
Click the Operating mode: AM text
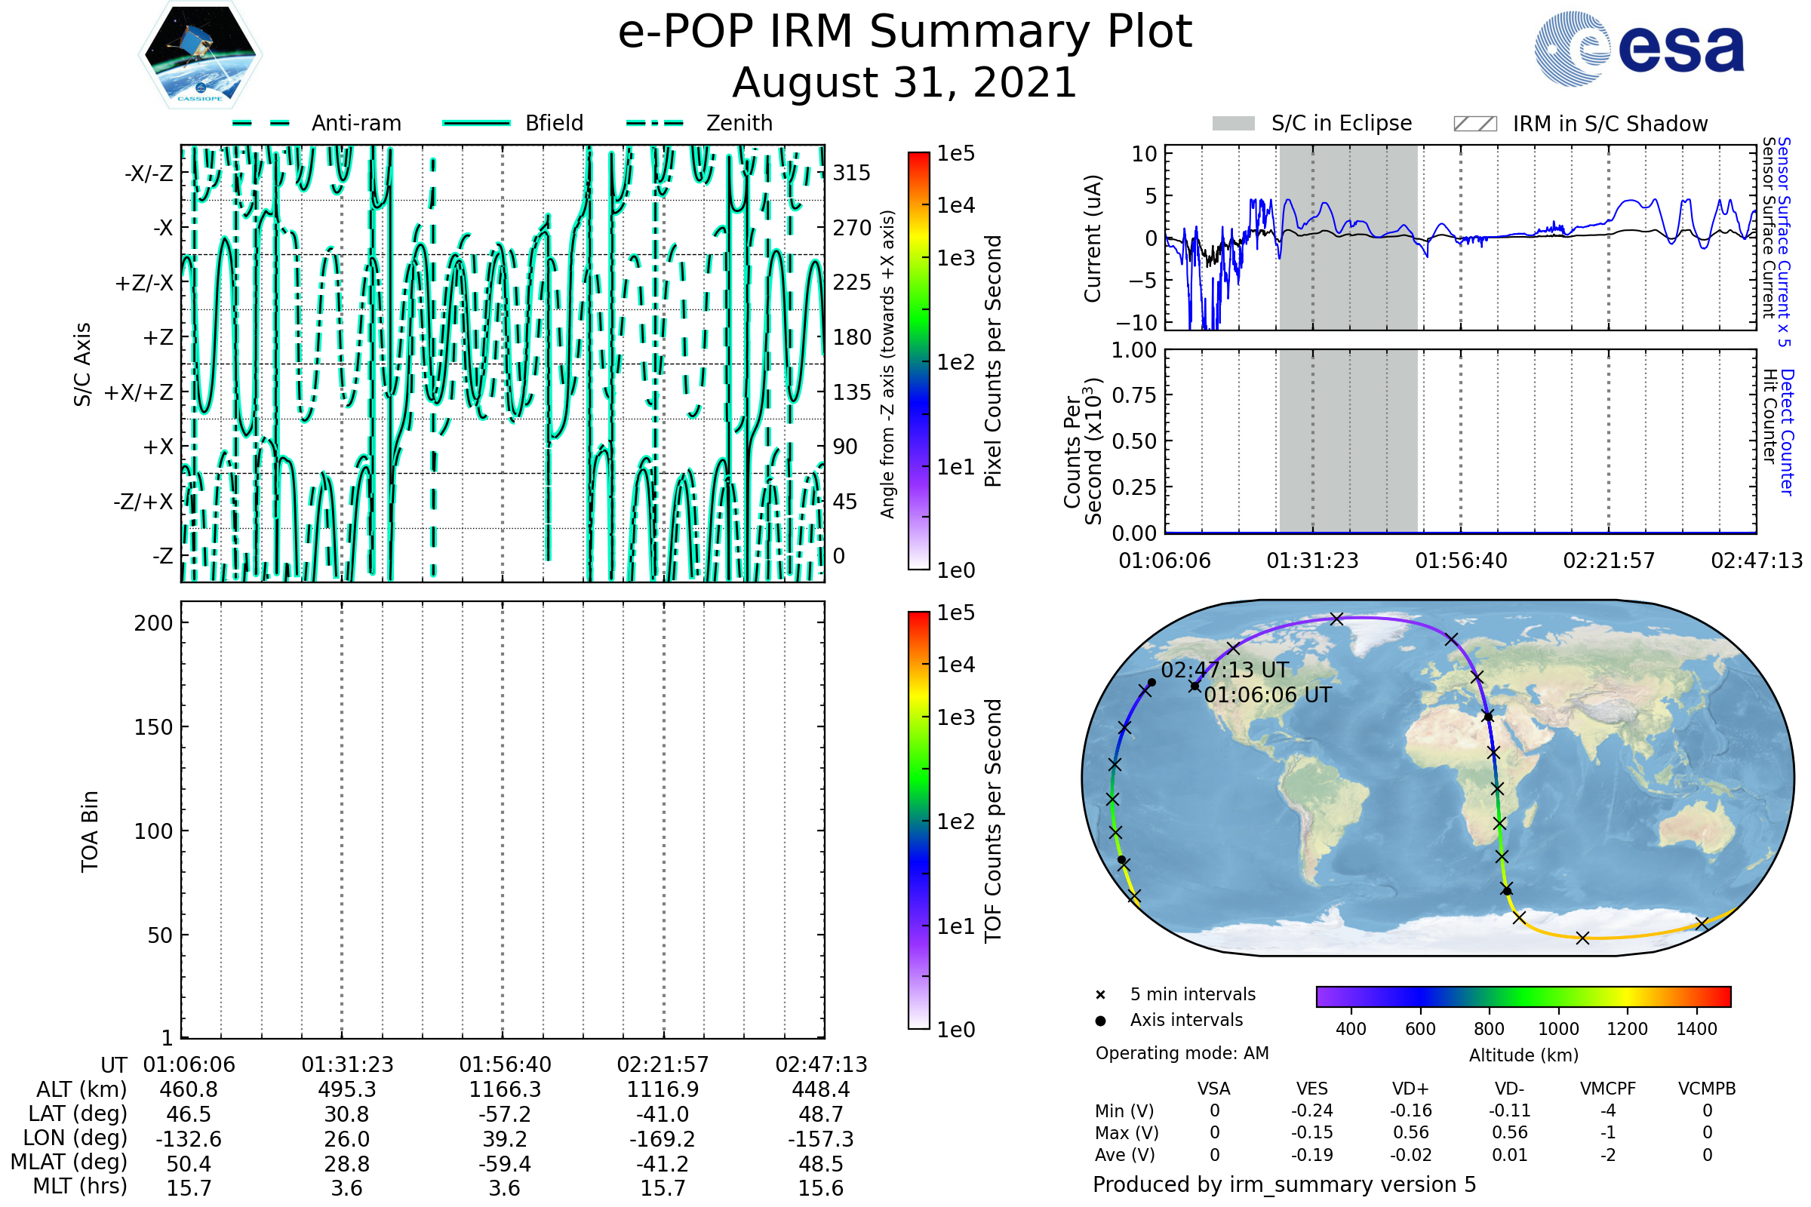pos(1182,1053)
